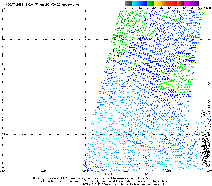Screen dimensions: 212x186
Task: Click the yellow 20-25 knots legend segment
Action: (158, 3)
